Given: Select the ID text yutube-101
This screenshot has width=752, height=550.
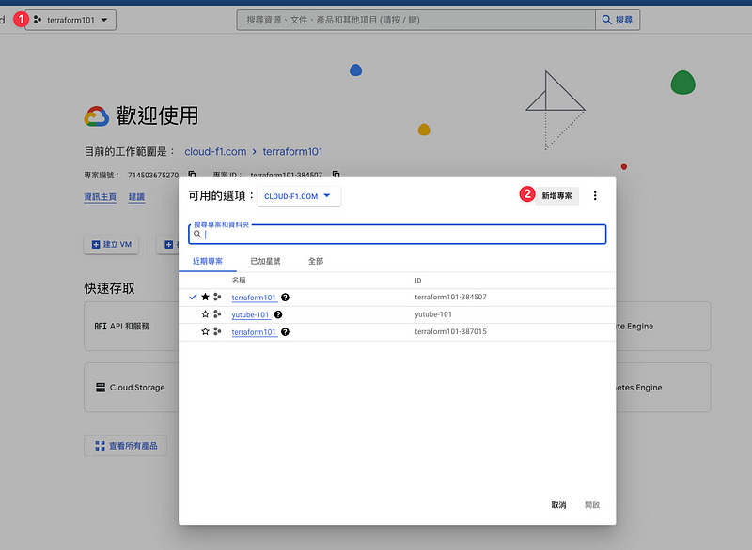Looking at the screenshot, I should (433, 314).
